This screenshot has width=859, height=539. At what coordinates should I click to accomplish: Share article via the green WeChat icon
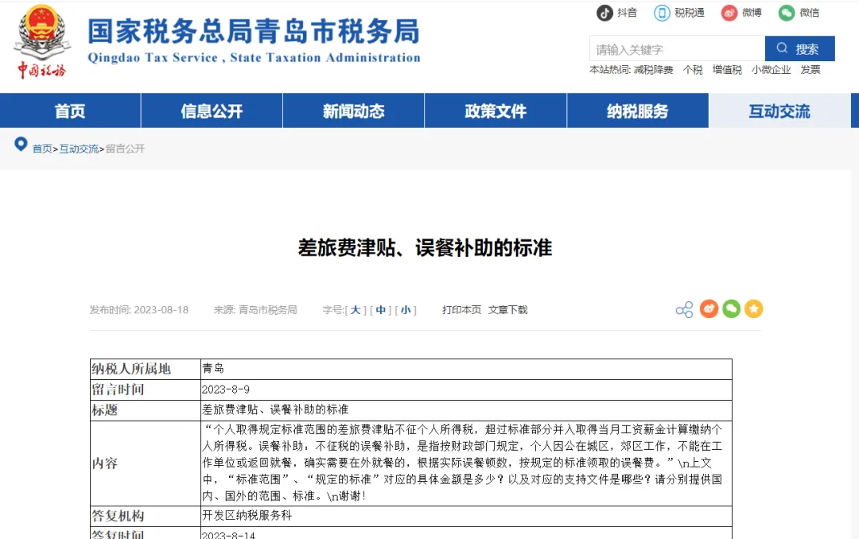click(731, 309)
